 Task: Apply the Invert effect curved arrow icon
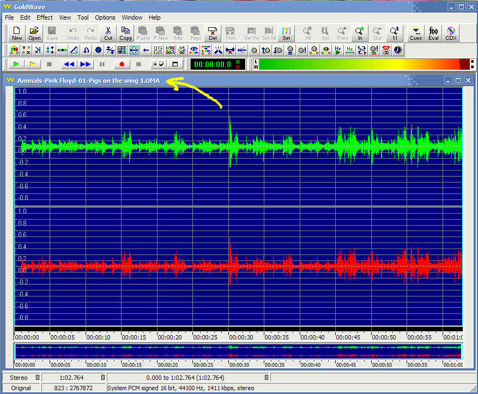click(86, 50)
